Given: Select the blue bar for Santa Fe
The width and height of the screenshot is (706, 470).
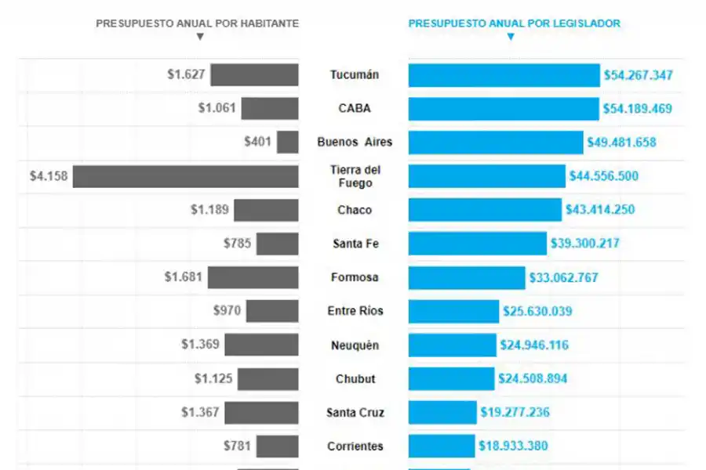Looking at the screenshot, I should click(477, 244).
